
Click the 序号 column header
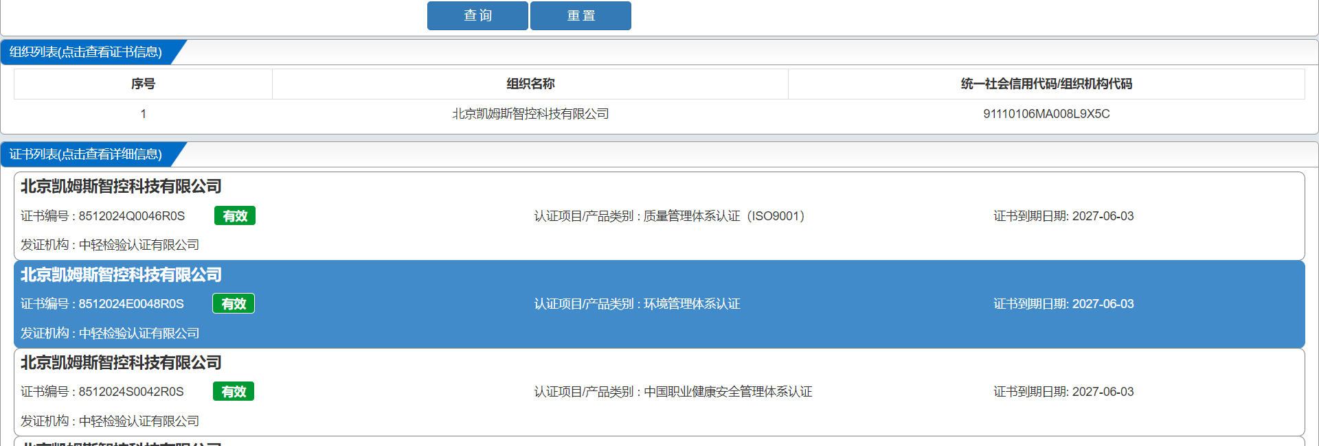(143, 84)
